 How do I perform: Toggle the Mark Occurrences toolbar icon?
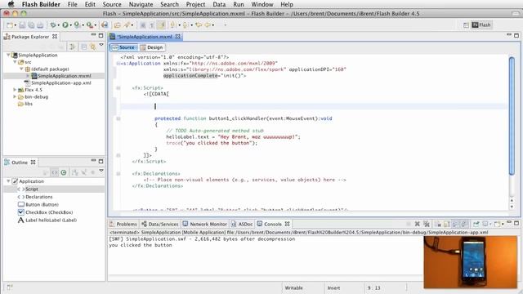point(162,25)
